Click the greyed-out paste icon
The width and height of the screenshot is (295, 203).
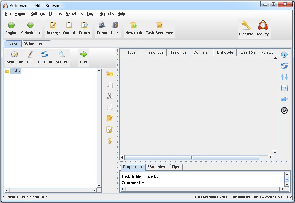pos(110,107)
